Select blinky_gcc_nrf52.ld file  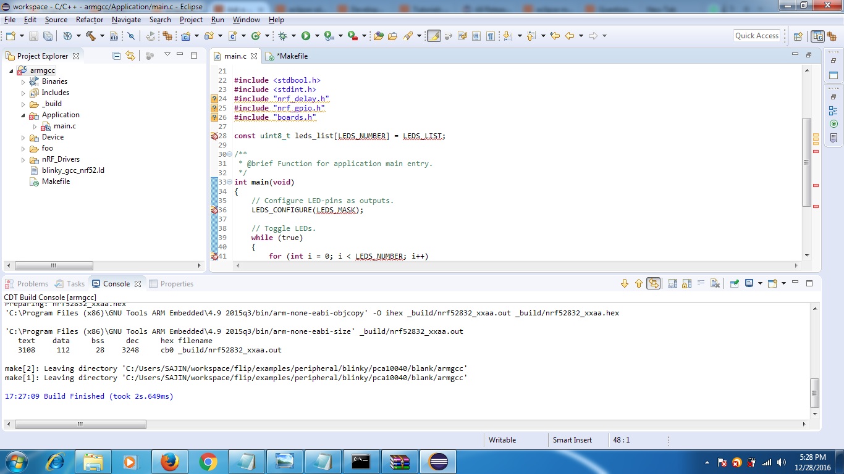pyautogui.click(x=67, y=170)
